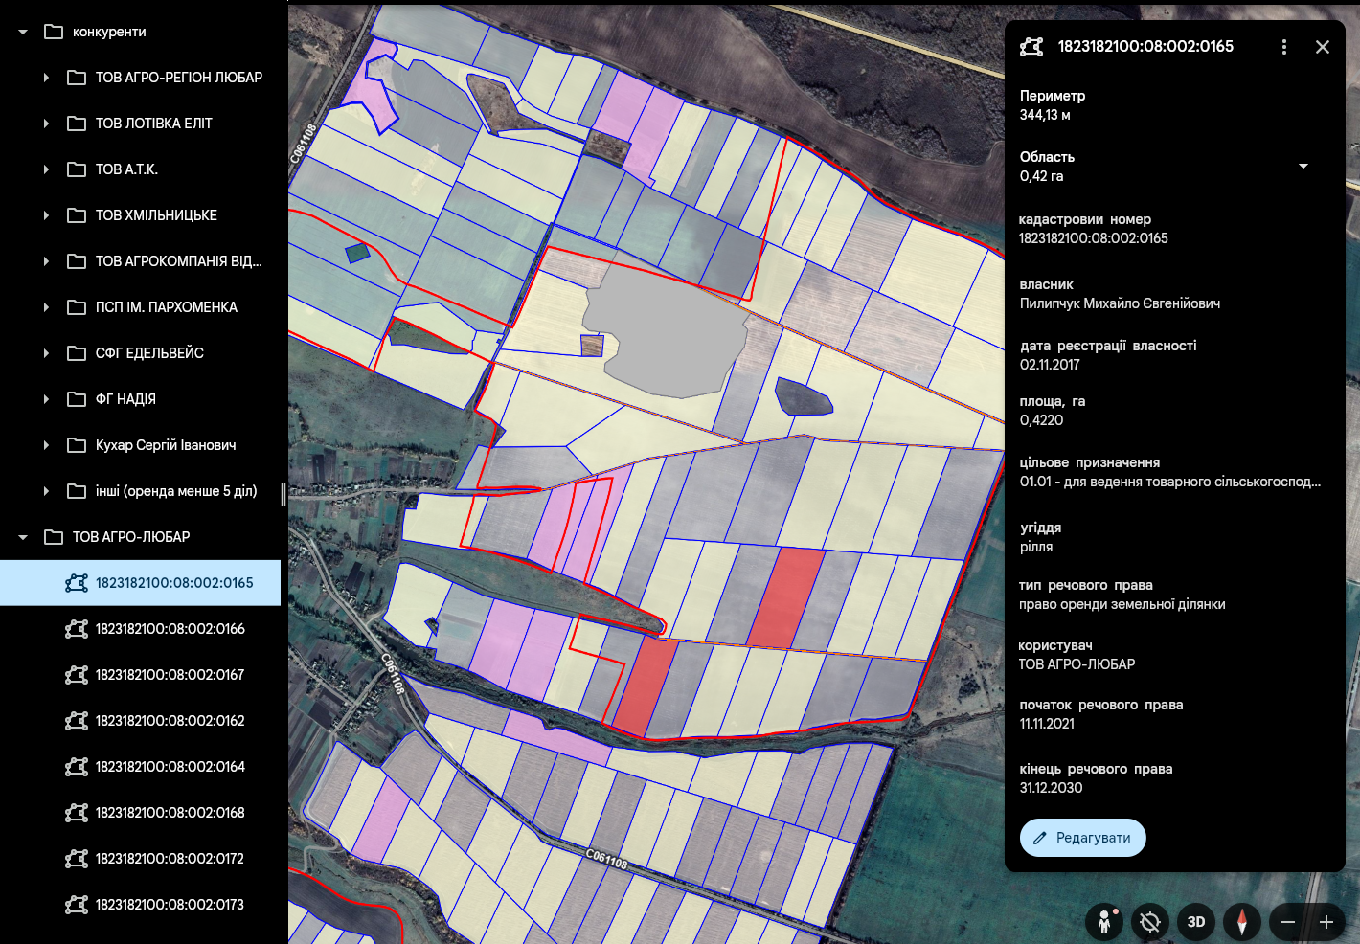Toggle 3D view button
The image size is (1360, 944).
pyautogui.click(x=1196, y=922)
